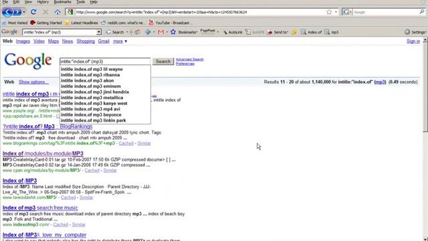Click the AutoLink toolbar button
The width and height of the screenshot is (428, 241).
233,32
